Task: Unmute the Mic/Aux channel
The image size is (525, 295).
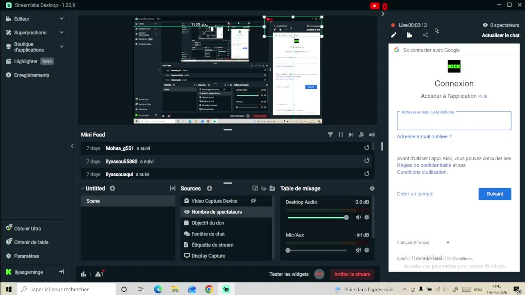Action: (358, 250)
